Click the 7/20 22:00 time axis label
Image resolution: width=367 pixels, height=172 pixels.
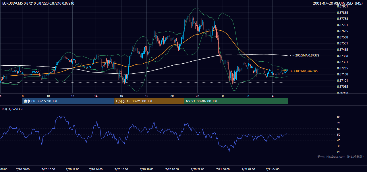point(197,169)
